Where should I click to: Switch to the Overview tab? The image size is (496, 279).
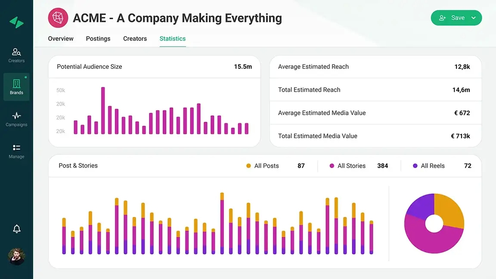61,39
